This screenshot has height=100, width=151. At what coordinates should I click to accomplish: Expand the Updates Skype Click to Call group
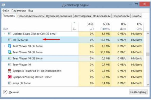pos(4,33)
